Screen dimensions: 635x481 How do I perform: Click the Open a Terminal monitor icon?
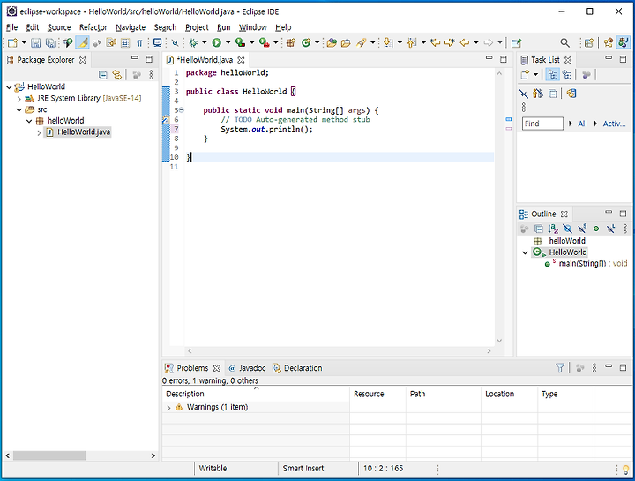158,42
